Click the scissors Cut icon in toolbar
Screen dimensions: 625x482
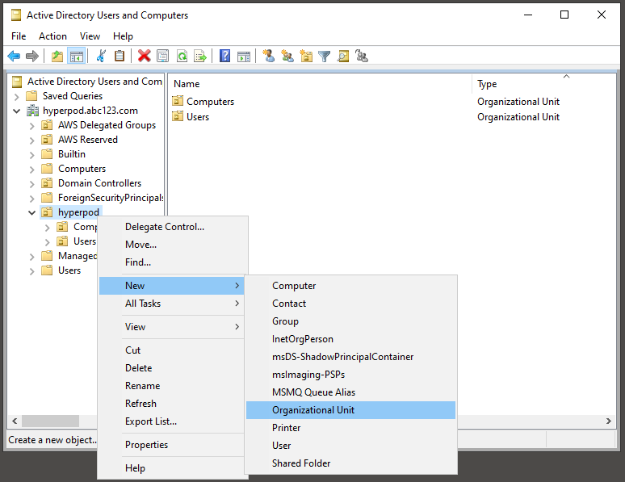(x=101, y=57)
